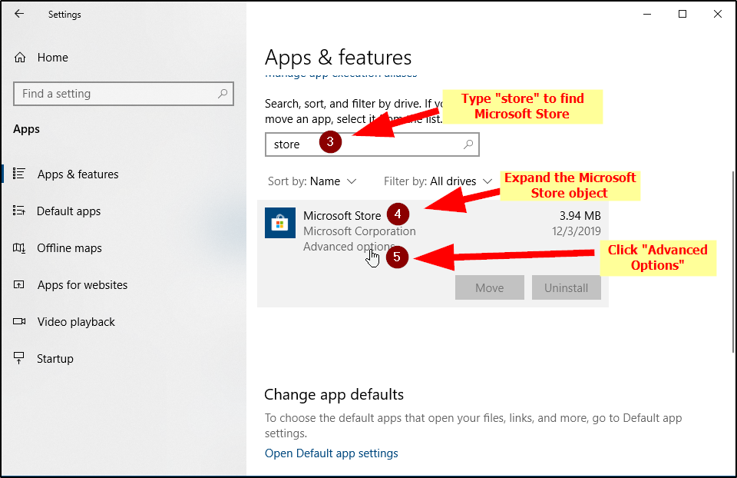Open Apps for websites section
Image resolution: width=737 pixels, height=478 pixels.
pyautogui.click(x=82, y=284)
